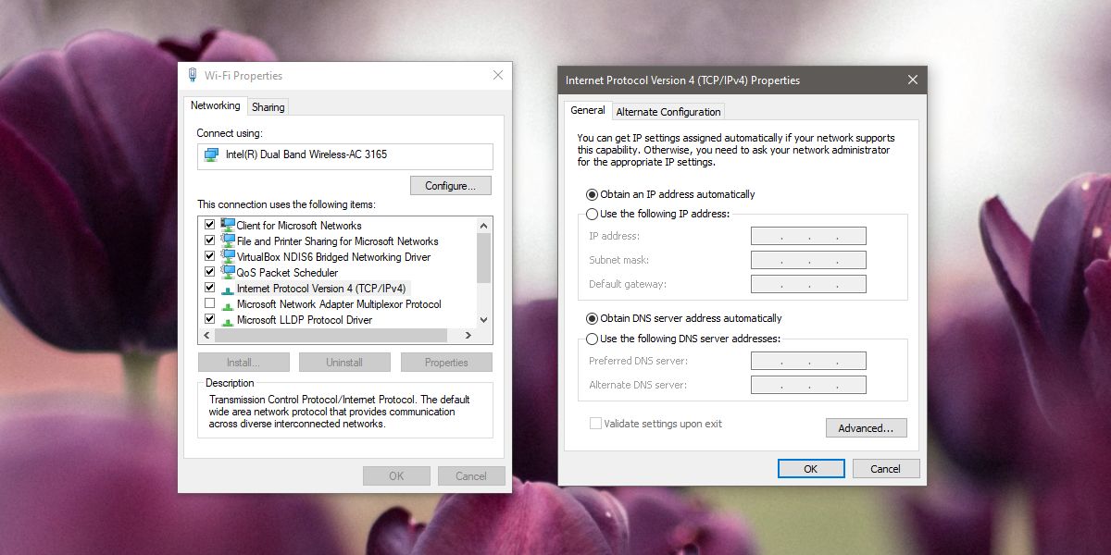Click the Intel Dual Band Wireless adapter icon

click(212, 154)
